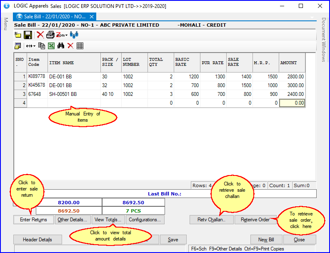Click the amount 3000.00 cell
Image resolution: width=330 pixels, height=253 pixels.
coord(292,85)
